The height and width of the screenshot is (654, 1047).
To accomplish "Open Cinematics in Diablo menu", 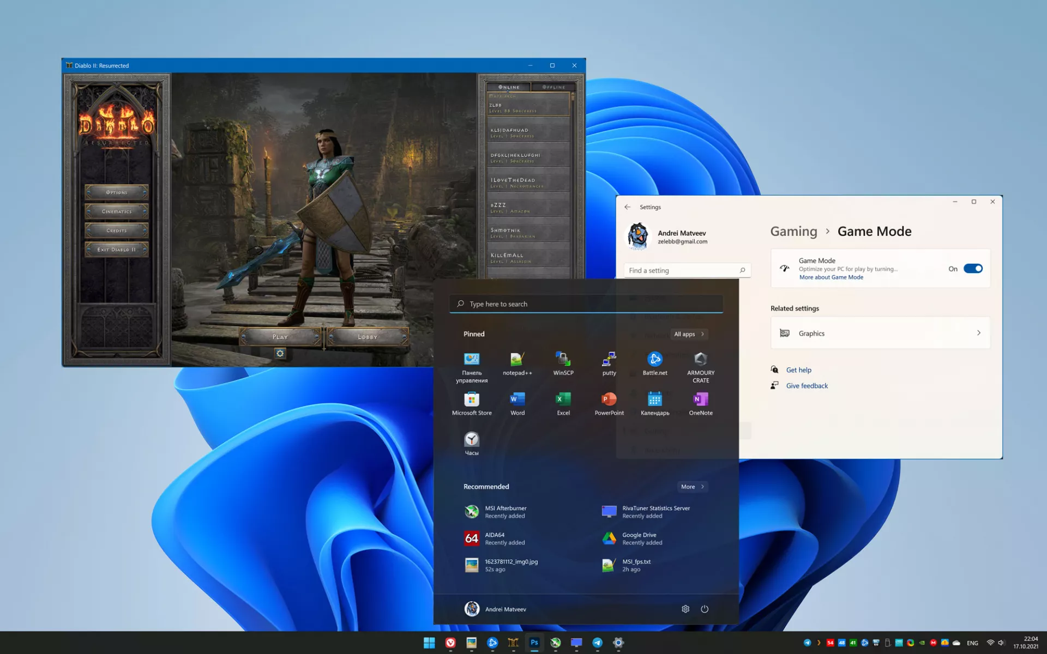I will coord(117,211).
